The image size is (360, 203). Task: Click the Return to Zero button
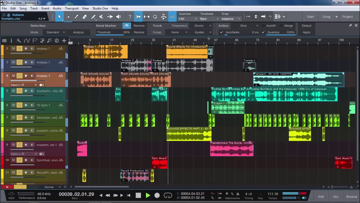click(129, 195)
